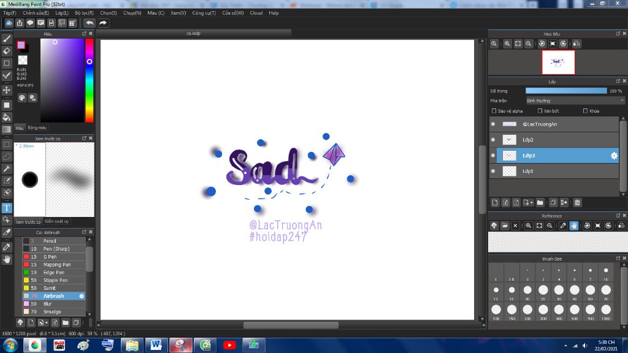This screenshot has width=628, height=353.
Task: Open the Tệp(F) menu
Action: coord(10,13)
